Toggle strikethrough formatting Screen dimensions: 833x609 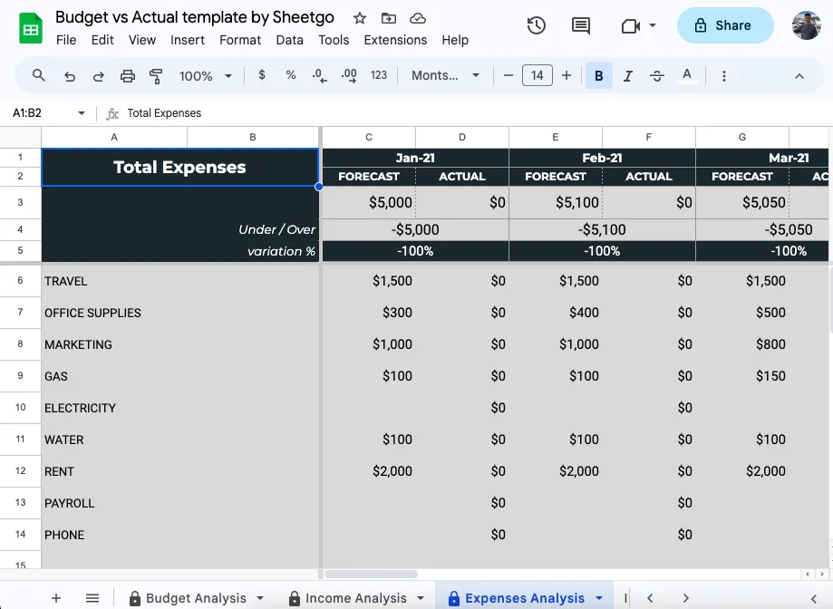point(657,76)
